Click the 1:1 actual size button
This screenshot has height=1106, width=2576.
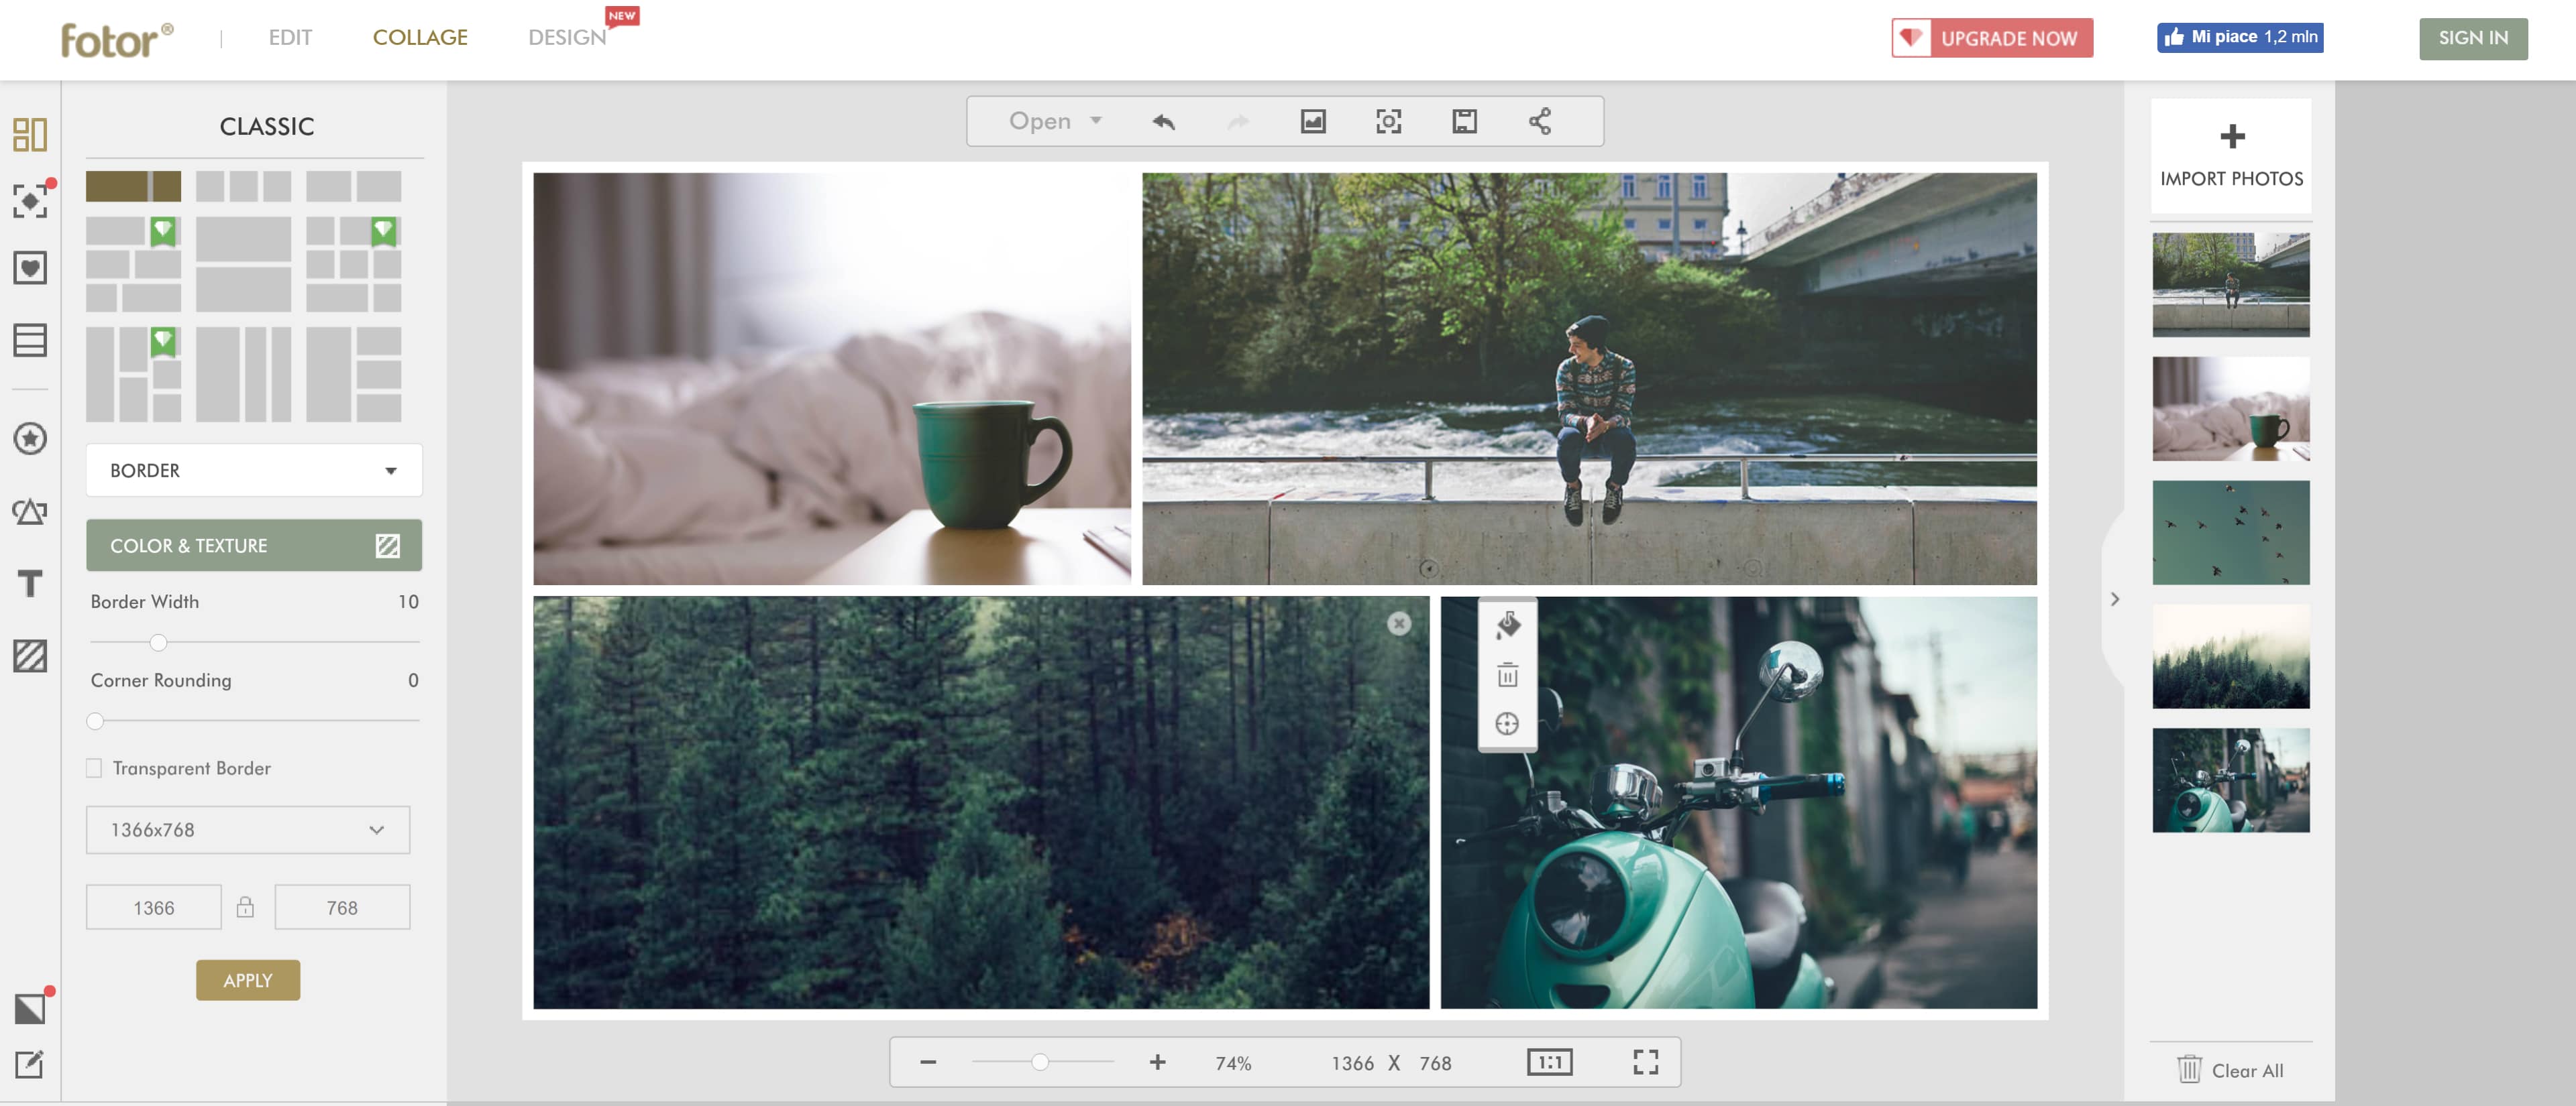[1549, 1061]
